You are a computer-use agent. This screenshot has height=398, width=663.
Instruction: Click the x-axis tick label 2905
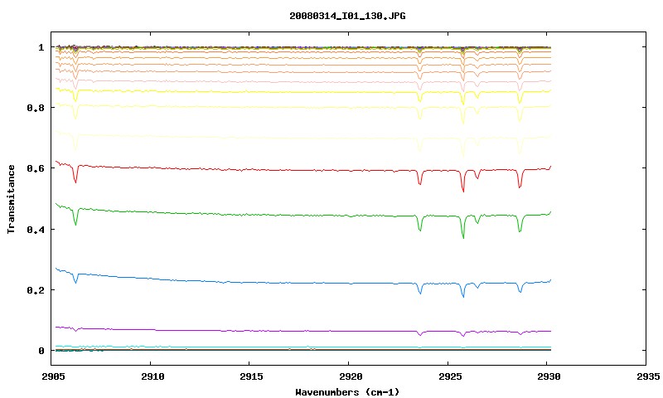(53, 376)
